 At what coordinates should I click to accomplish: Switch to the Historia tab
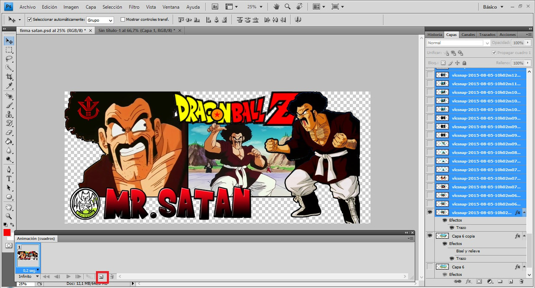435,35
